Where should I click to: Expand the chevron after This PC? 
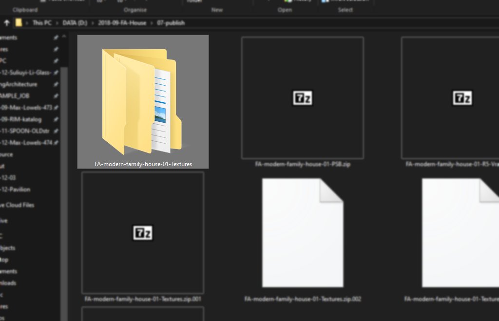[57, 23]
